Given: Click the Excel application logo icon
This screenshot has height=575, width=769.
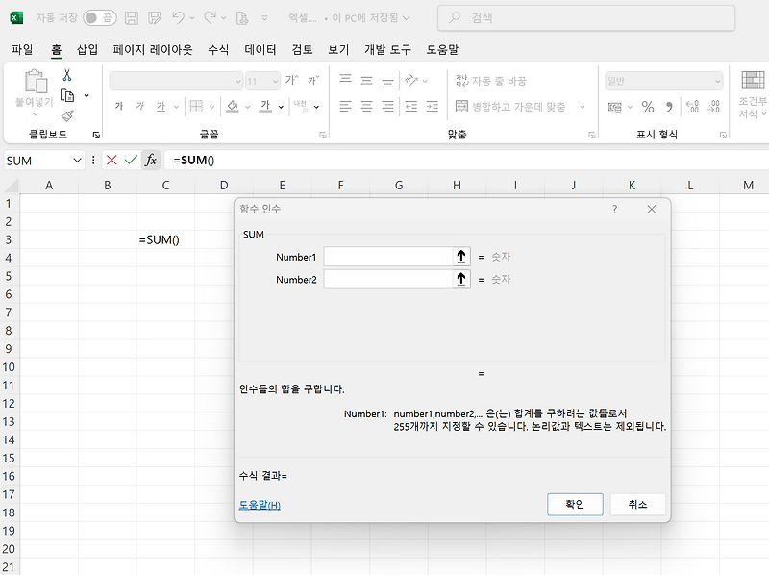Looking at the screenshot, I should pyautogui.click(x=16, y=17).
